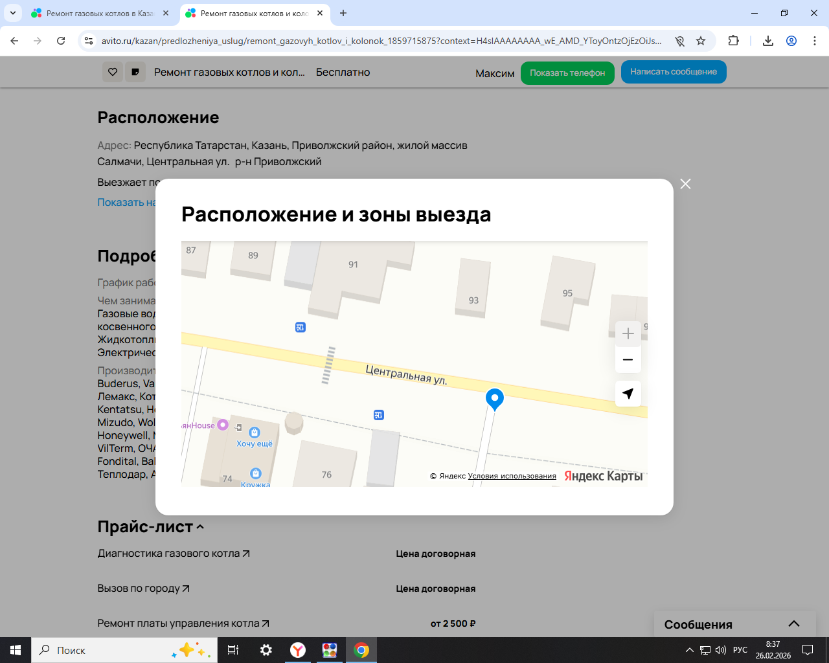Close the location map popup
Screen dimensions: 829x663
pos(685,184)
